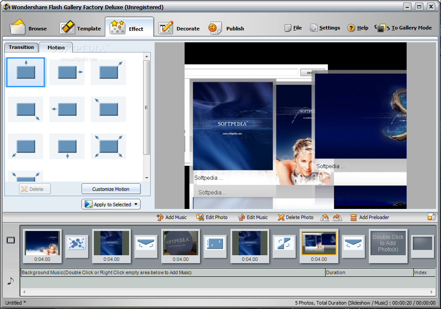Click Edit Music in the toolbar
The width and height of the screenshot is (441, 309).
click(x=253, y=217)
